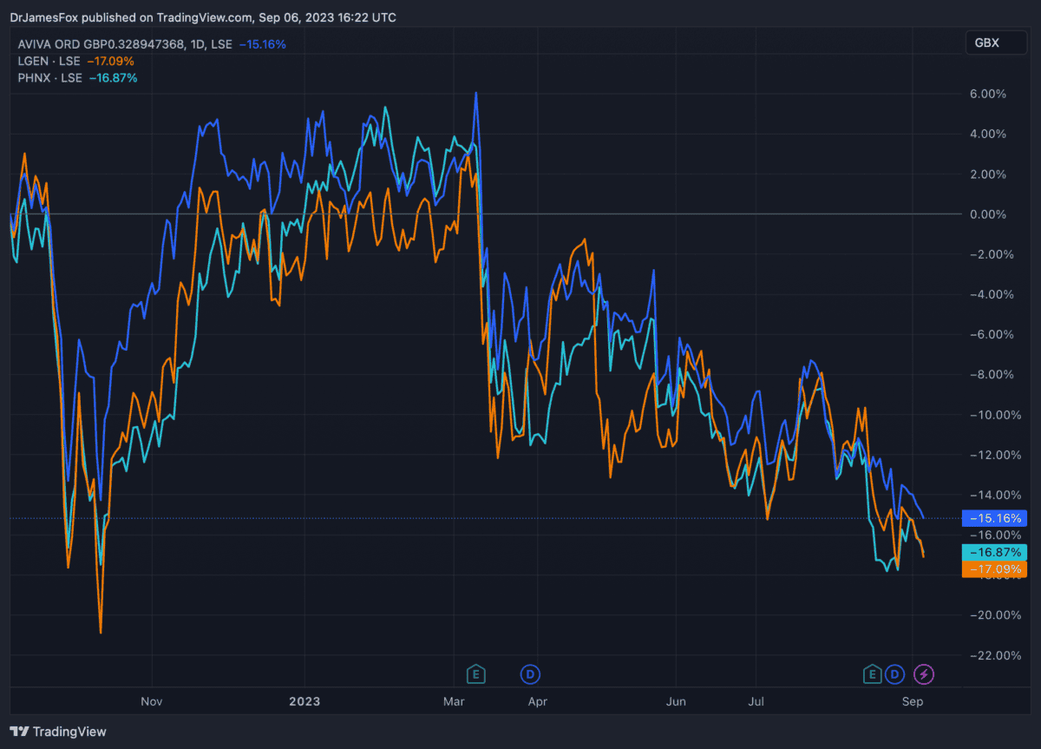1041x749 pixels.
Task: Click the dividend icon before September
Action: (x=895, y=673)
